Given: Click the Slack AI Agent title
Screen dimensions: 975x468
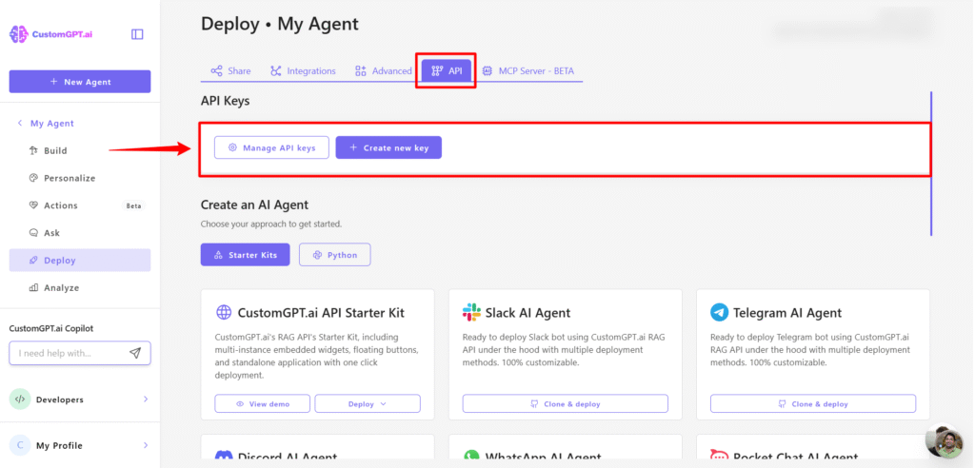Looking at the screenshot, I should point(527,313).
